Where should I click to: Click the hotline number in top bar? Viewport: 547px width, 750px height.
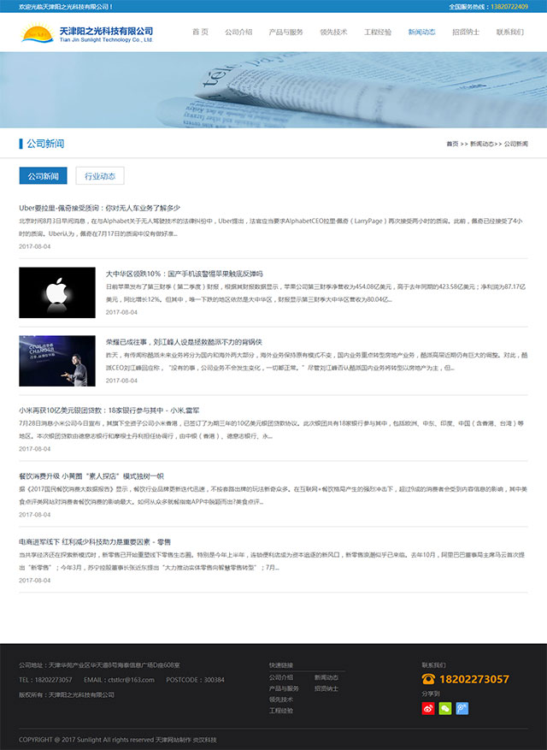[x=509, y=6]
